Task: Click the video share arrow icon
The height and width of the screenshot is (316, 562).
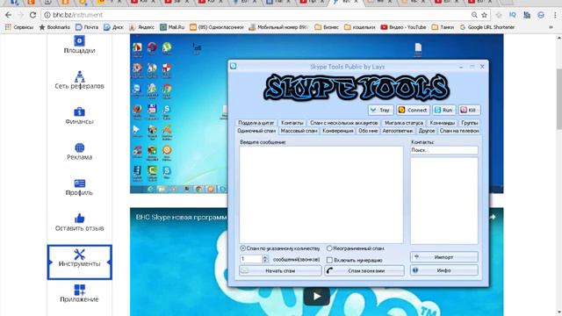Action: point(493,217)
